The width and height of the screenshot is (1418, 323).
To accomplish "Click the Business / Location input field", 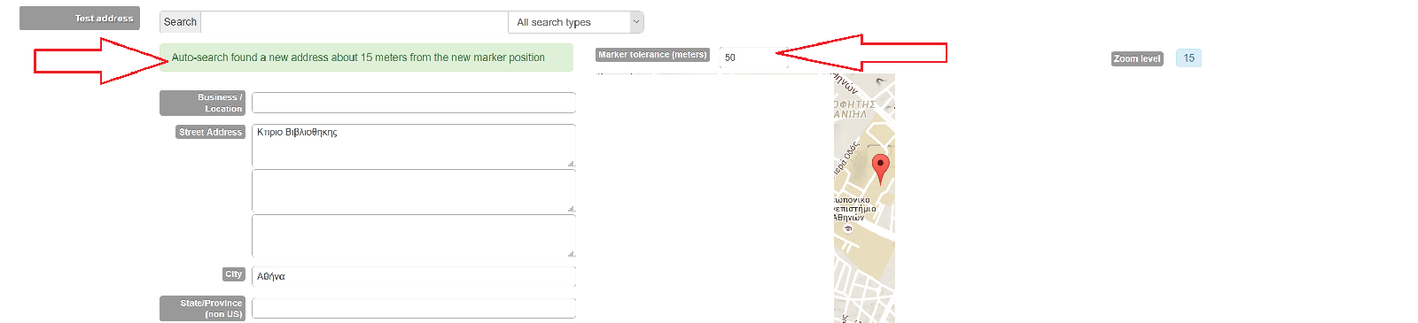I will pyautogui.click(x=414, y=103).
